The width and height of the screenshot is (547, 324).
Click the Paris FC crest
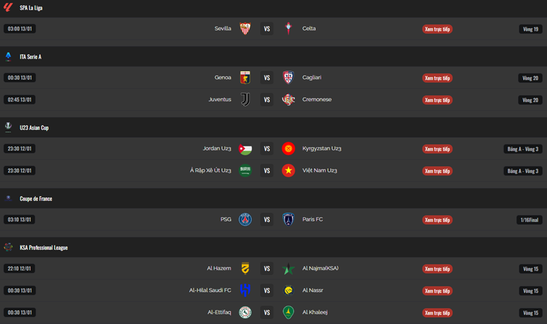[x=289, y=220]
